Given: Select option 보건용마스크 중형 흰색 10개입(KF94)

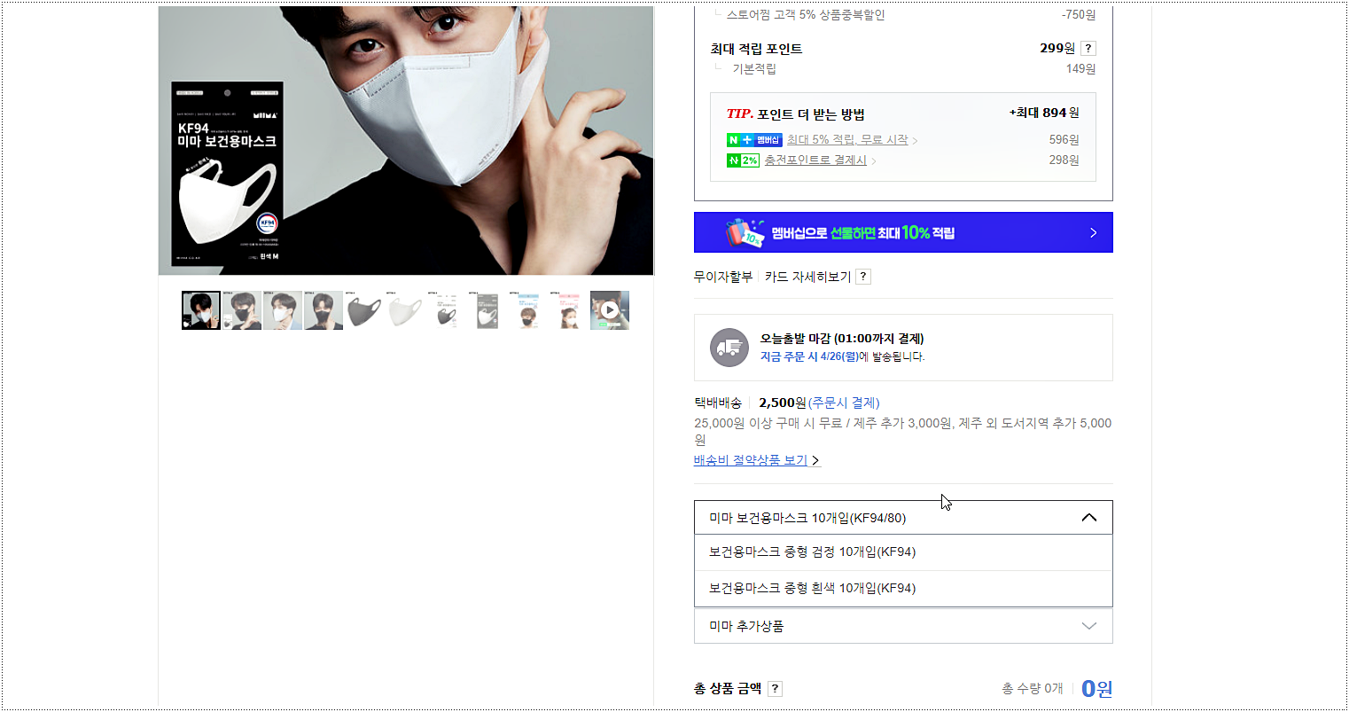Looking at the screenshot, I should point(903,589).
